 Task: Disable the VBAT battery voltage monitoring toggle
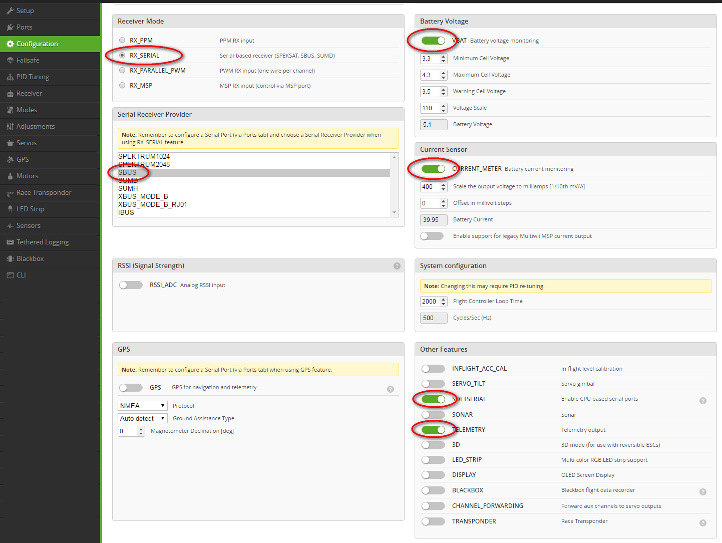pyautogui.click(x=433, y=41)
